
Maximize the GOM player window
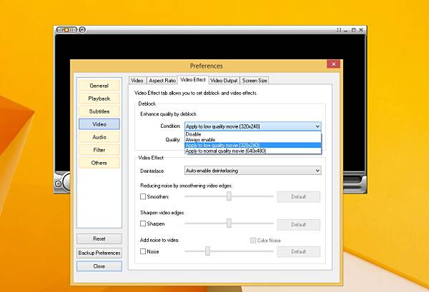click(353, 30)
